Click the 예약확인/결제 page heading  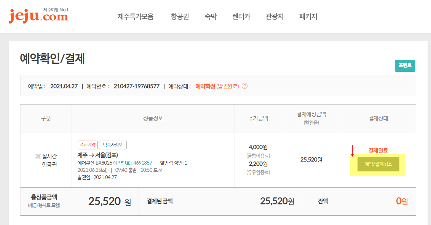[52, 59]
